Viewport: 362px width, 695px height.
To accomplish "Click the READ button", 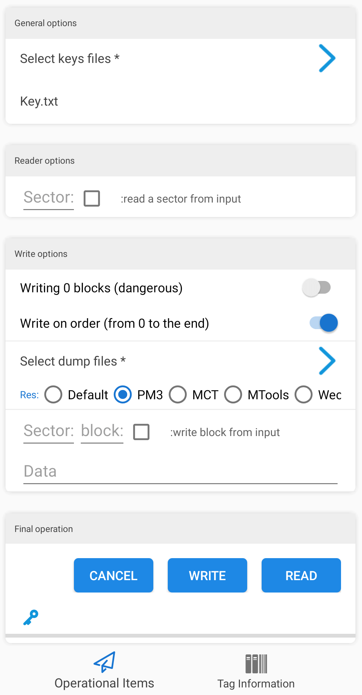I will 301,575.
